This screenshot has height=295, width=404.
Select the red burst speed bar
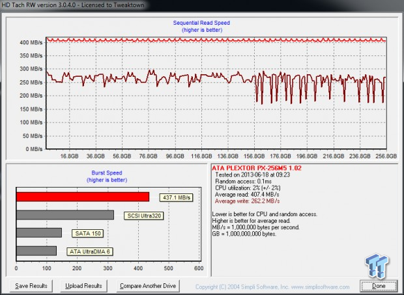[83, 197]
